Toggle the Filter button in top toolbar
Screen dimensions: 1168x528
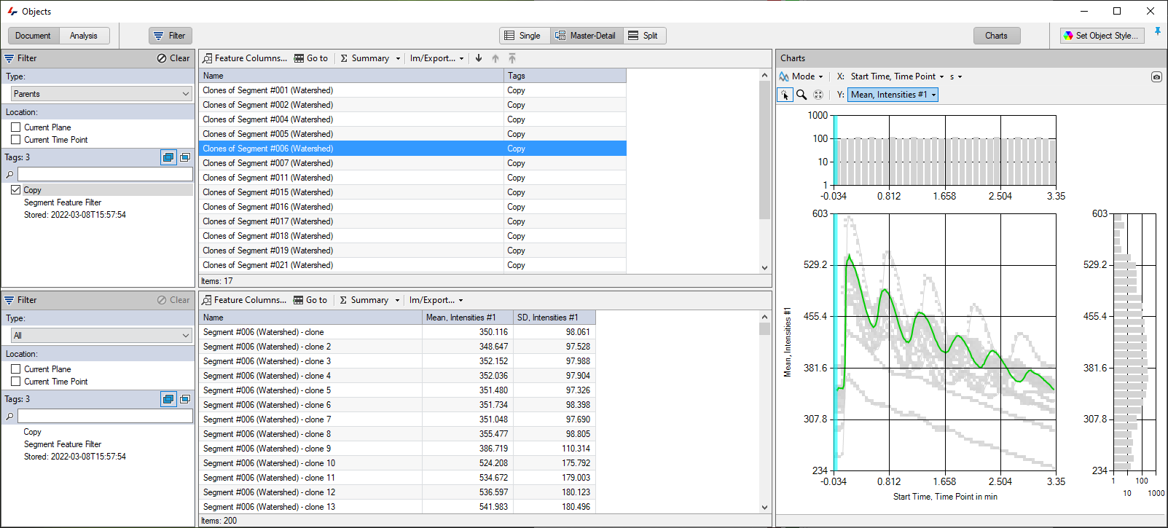point(170,36)
